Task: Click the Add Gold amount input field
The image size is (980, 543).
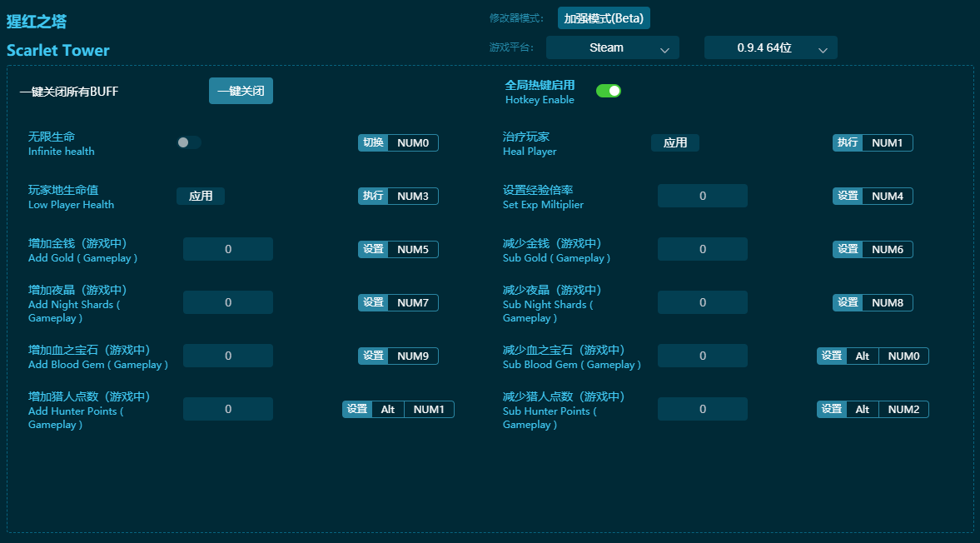Action: point(227,248)
